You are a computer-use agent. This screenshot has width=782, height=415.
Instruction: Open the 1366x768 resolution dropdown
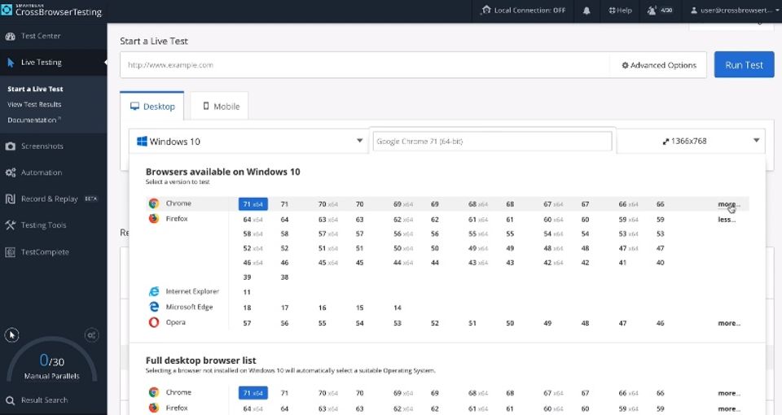692,141
